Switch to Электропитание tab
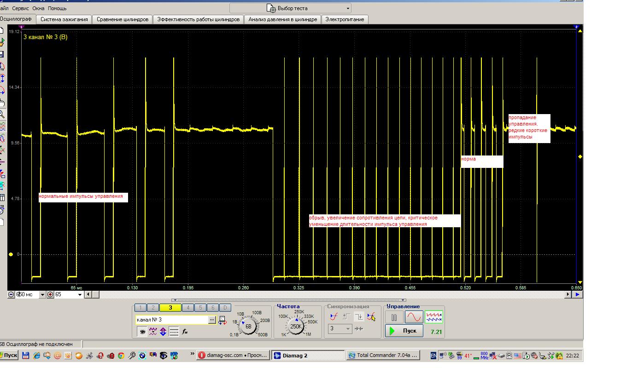 (345, 19)
